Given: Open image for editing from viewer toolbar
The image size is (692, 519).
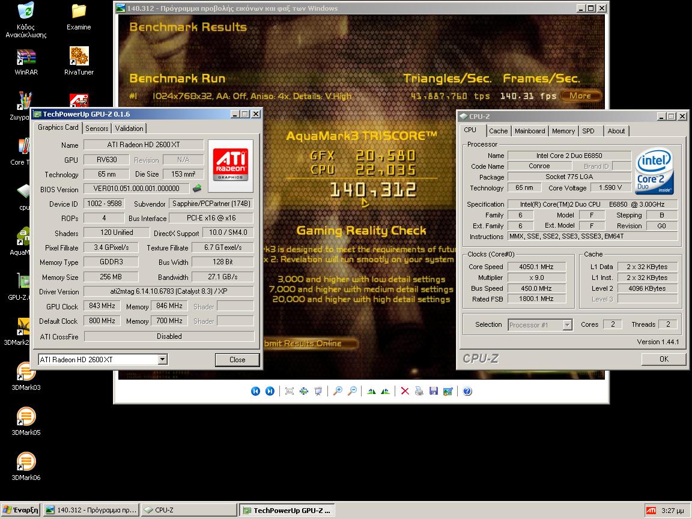Looking at the screenshot, I should 448,391.
